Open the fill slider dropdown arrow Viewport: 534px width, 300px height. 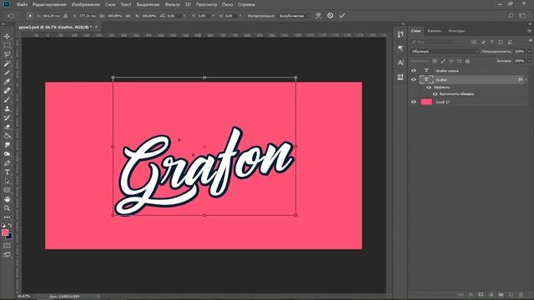click(529, 61)
